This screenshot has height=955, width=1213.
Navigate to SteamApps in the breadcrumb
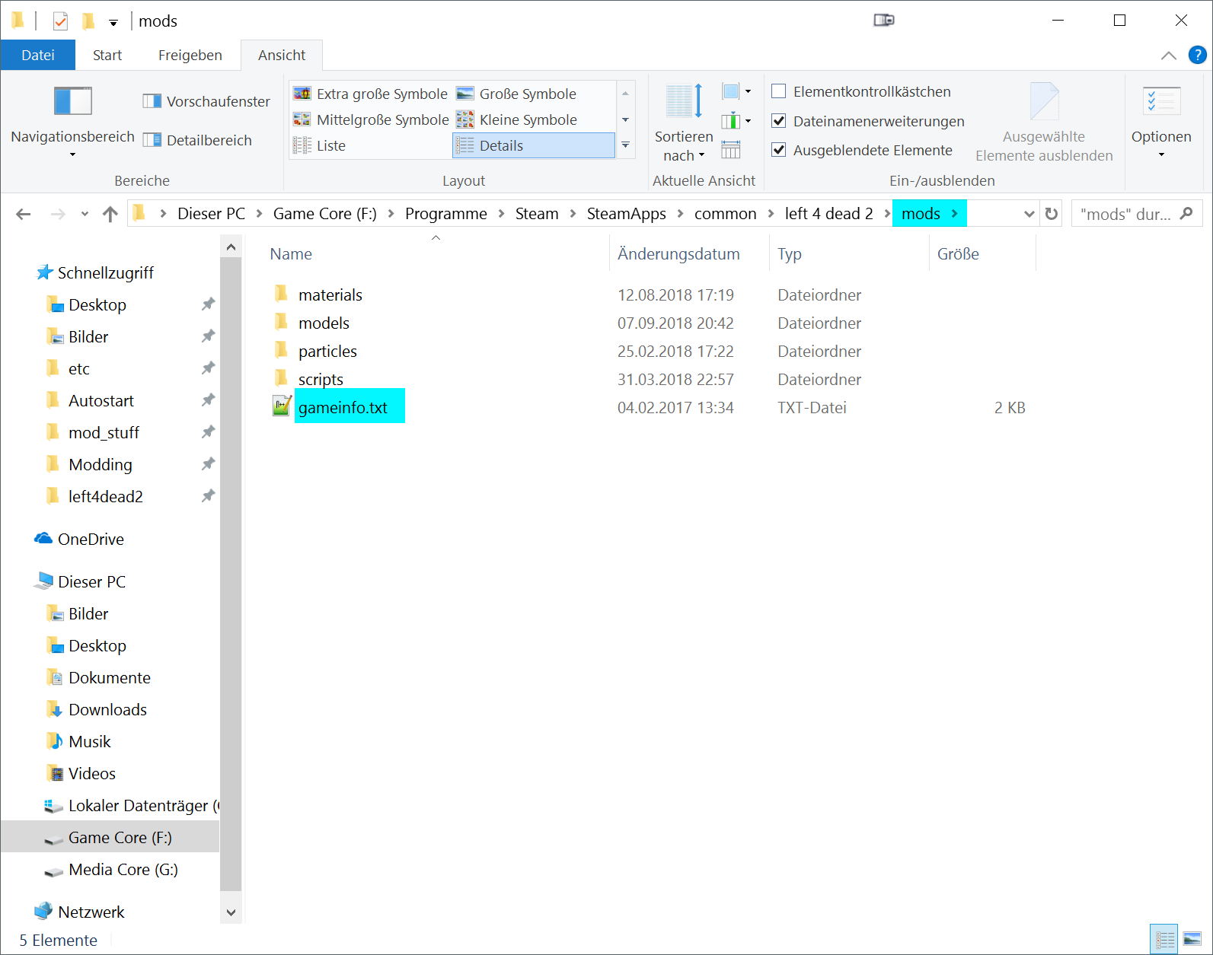[x=627, y=214]
